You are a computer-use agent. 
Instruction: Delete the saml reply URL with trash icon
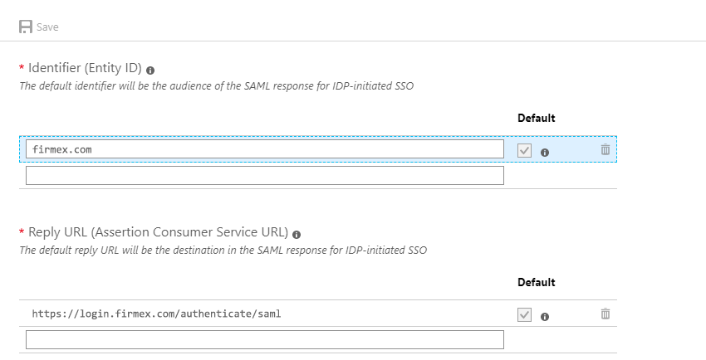click(605, 314)
